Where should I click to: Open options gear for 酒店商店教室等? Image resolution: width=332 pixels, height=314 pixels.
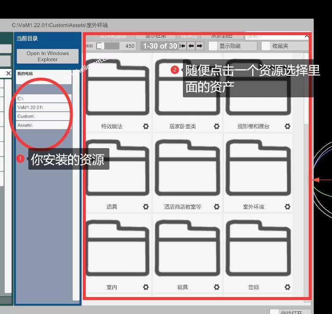(x=217, y=207)
